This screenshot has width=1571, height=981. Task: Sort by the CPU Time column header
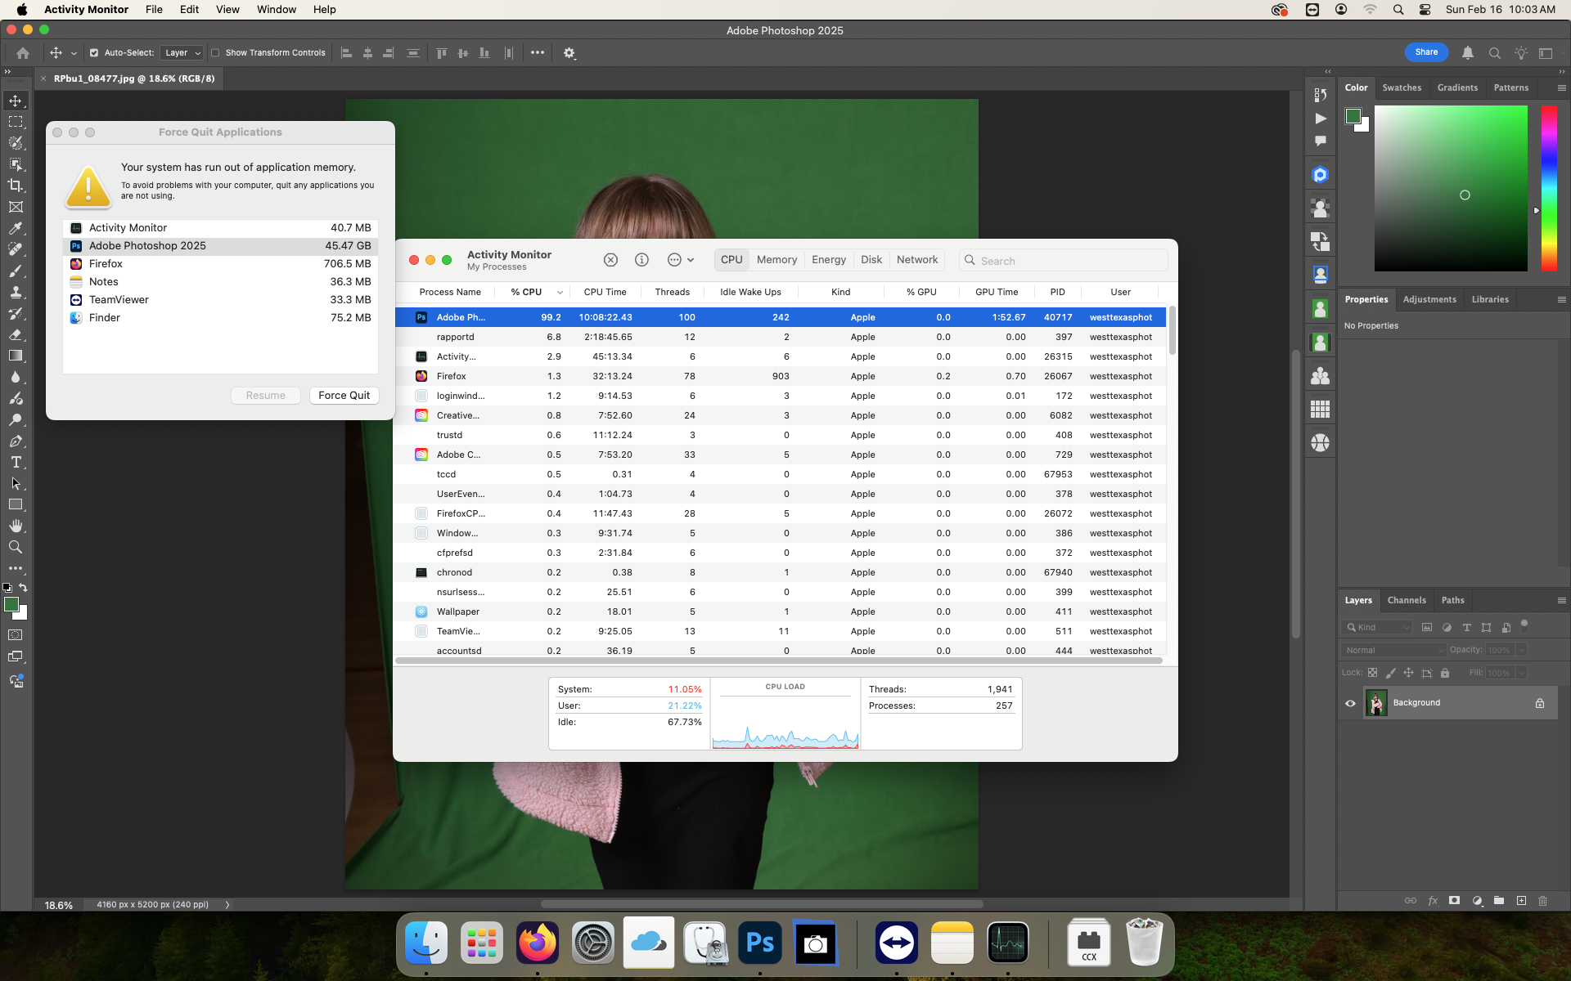pos(605,292)
